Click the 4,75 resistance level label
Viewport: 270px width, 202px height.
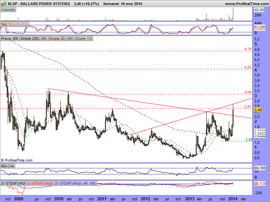[x=248, y=49]
